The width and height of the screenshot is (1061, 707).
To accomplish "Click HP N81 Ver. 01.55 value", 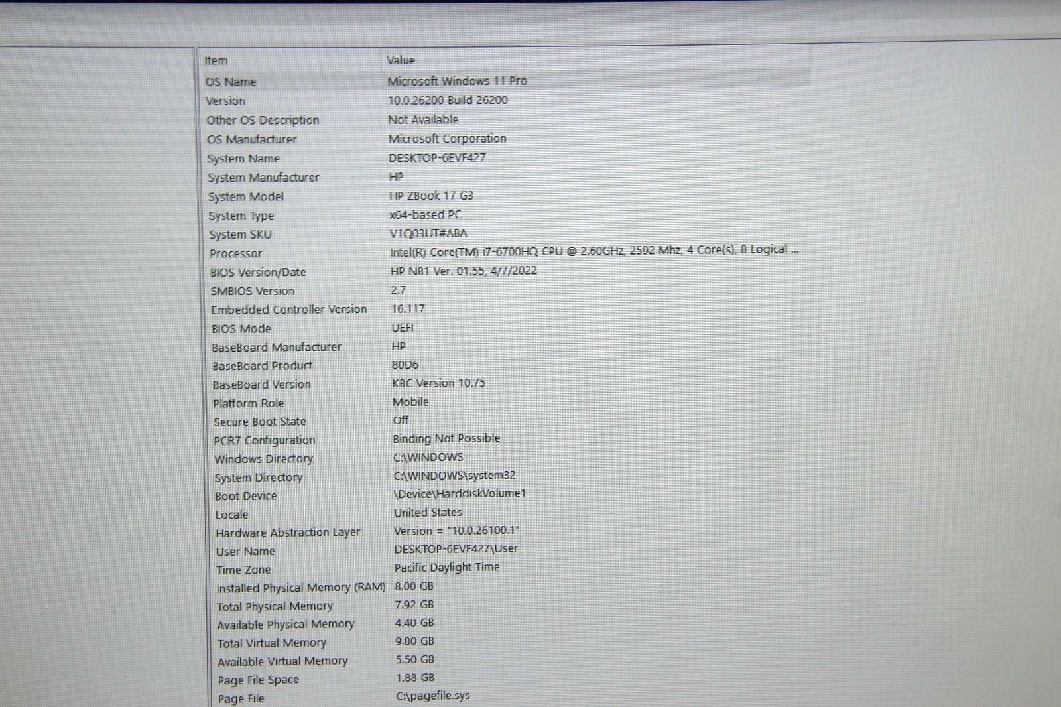I will point(464,271).
